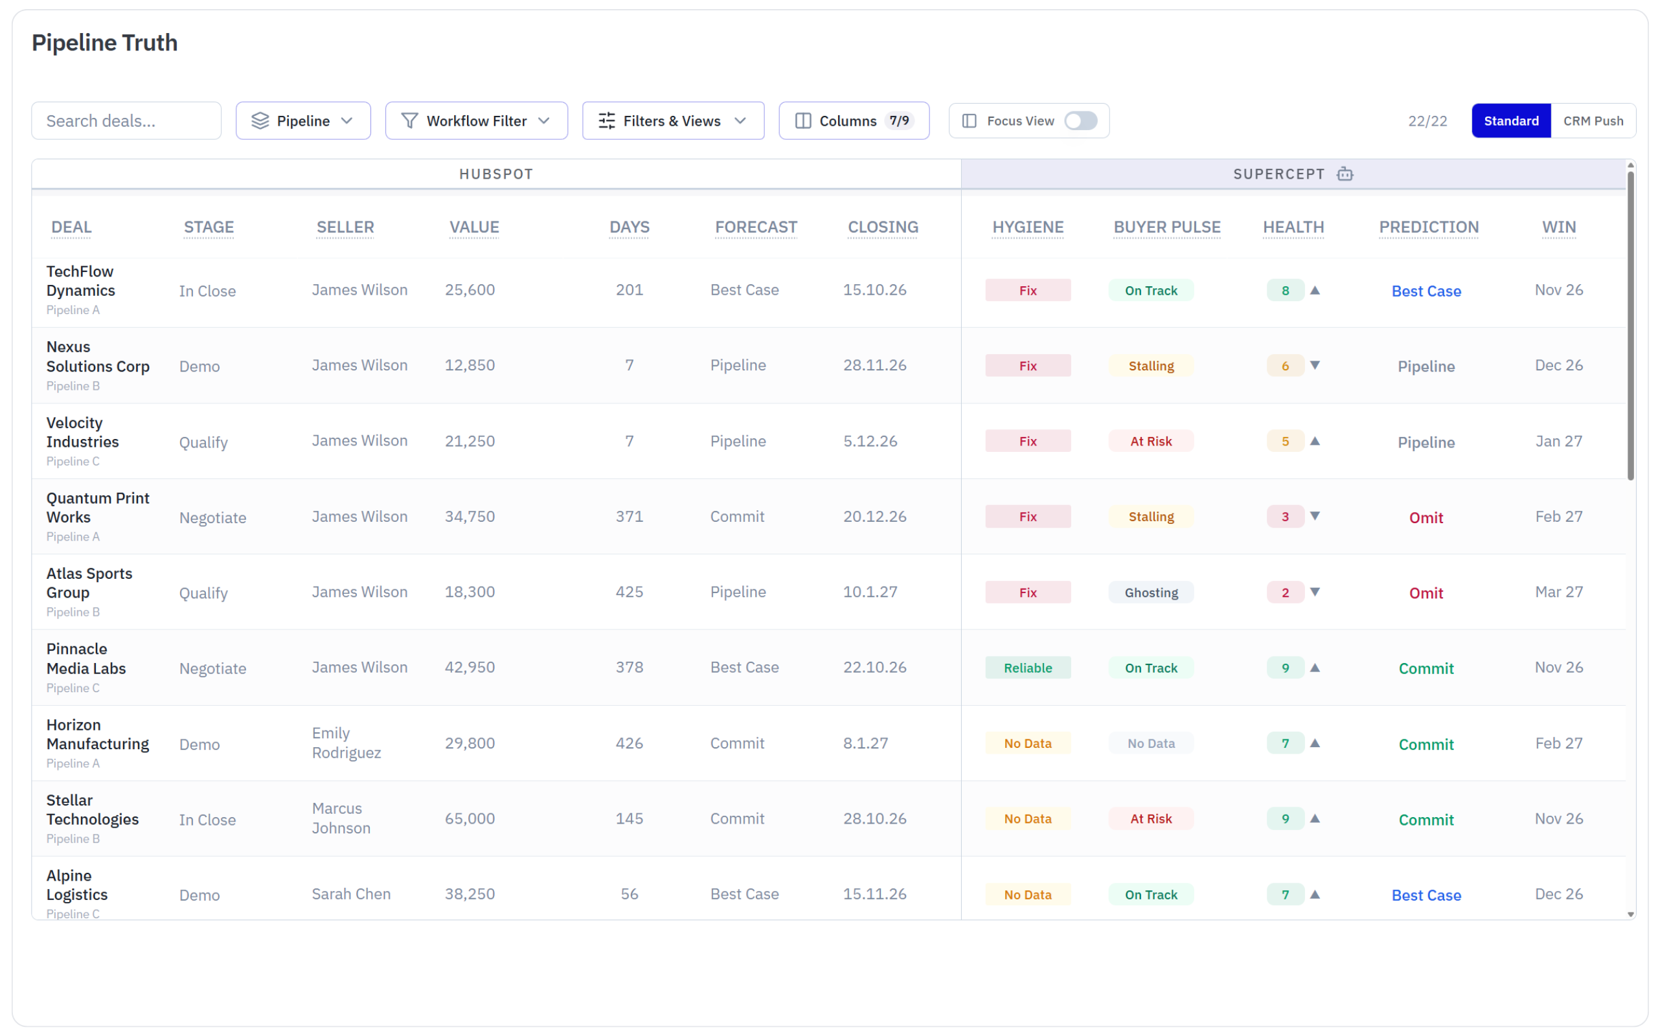Click the Search deals input field
Screen dimensions: 1658x1036
[x=126, y=120]
